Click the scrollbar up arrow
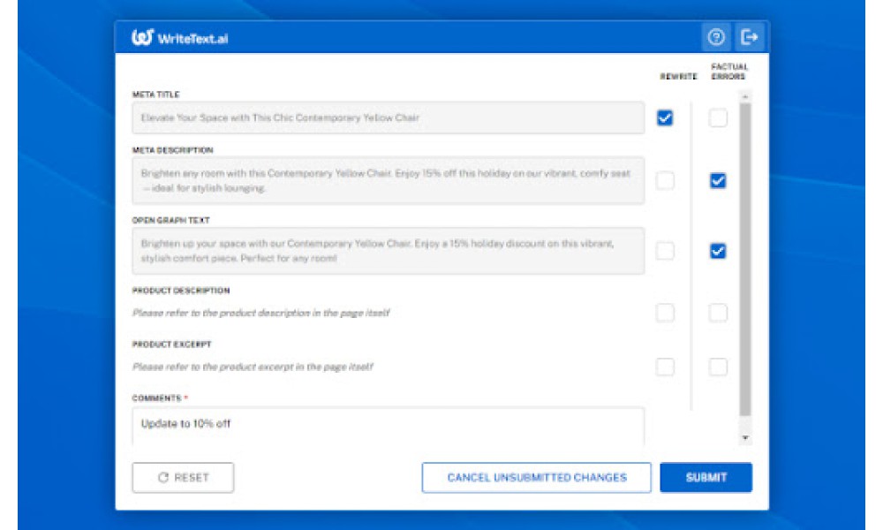The image size is (883, 530). pos(745,97)
